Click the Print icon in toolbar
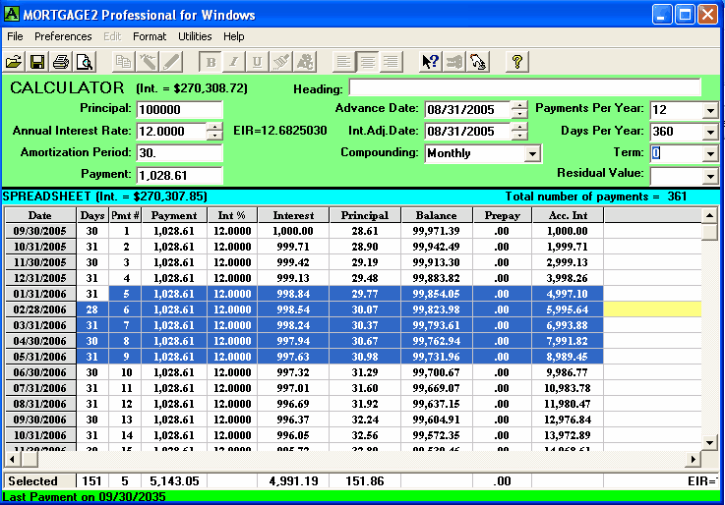This screenshot has width=725, height=505. point(61,62)
